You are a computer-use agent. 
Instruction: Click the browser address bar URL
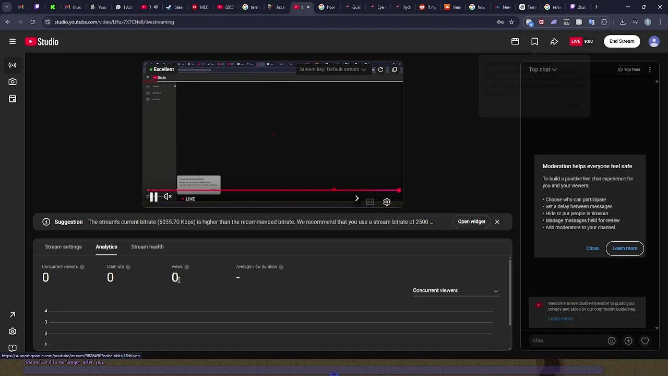click(x=114, y=22)
